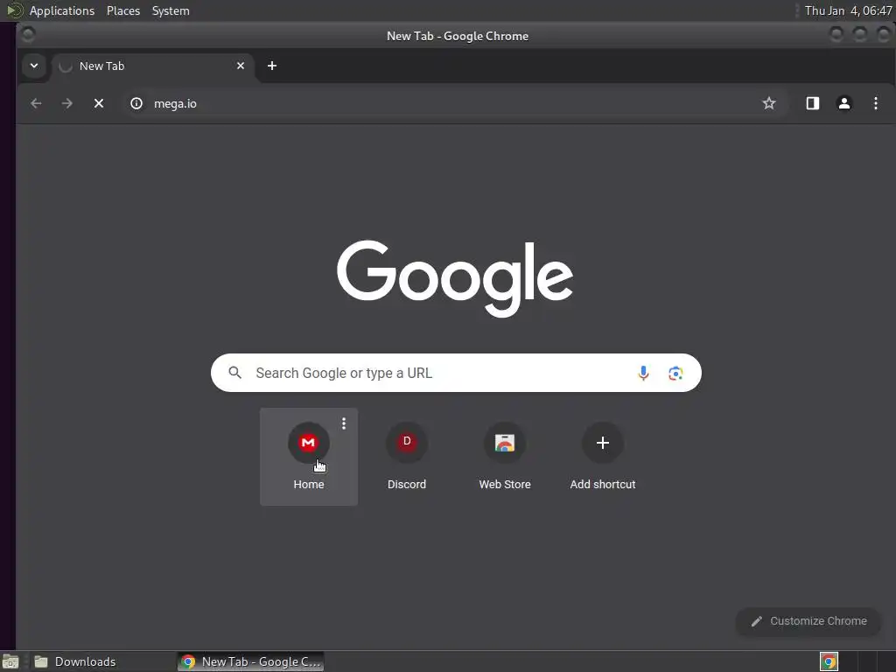Open the Places menu

point(122,10)
